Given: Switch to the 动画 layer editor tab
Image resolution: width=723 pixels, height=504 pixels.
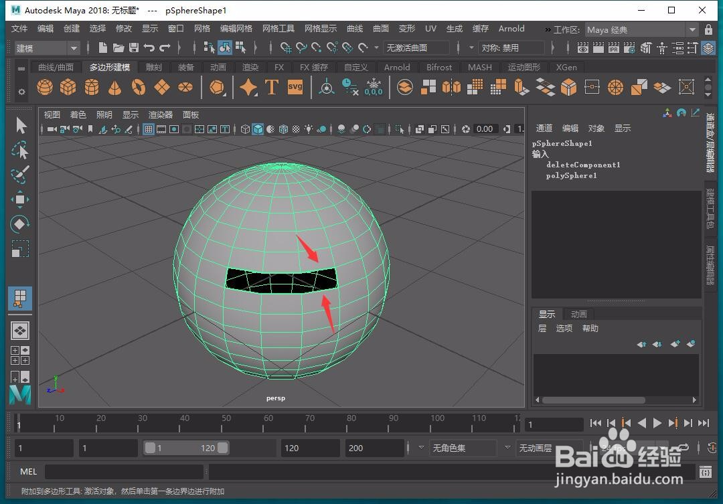Looking at the screenshot, I should pos(578,314).
